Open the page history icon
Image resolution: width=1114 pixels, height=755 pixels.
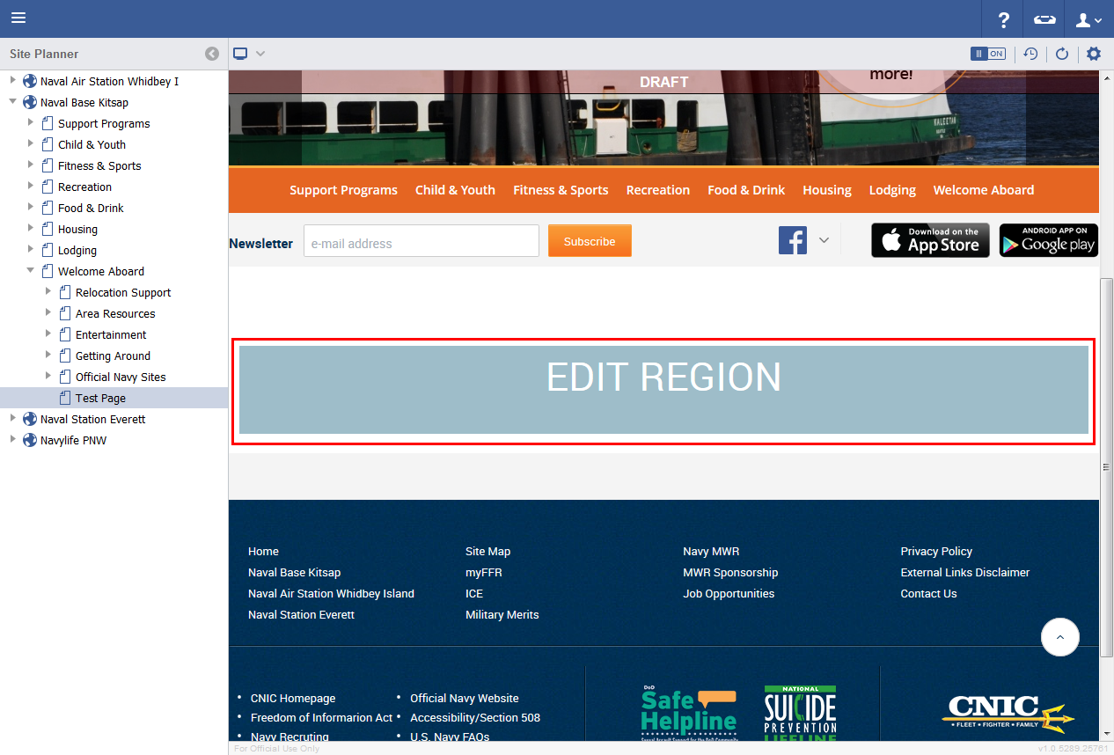coord(1030,54)
